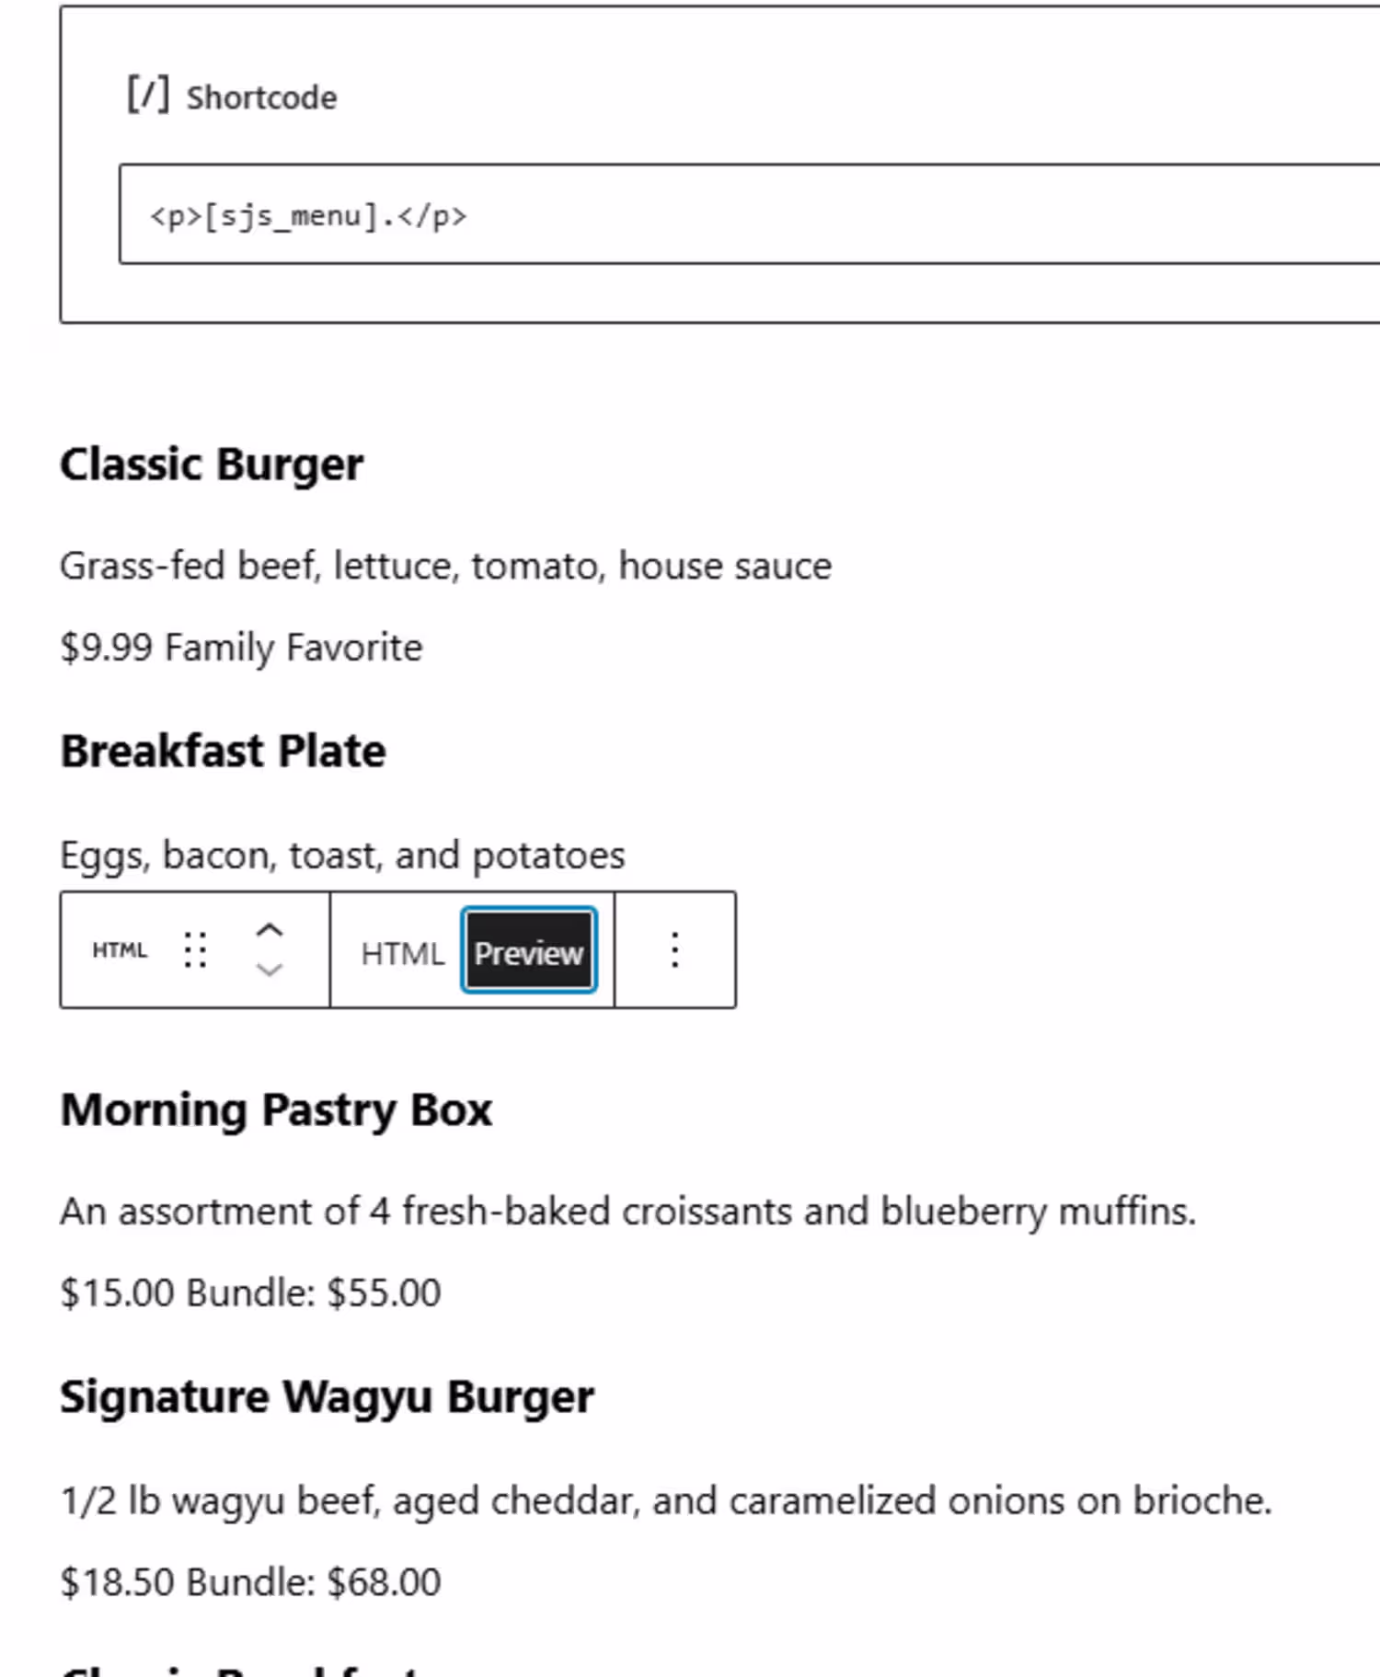Click the Shortcode block bracket icon
This screenshot has height=1677, width=1380.
pyautogui.click(x=147, y=96)
